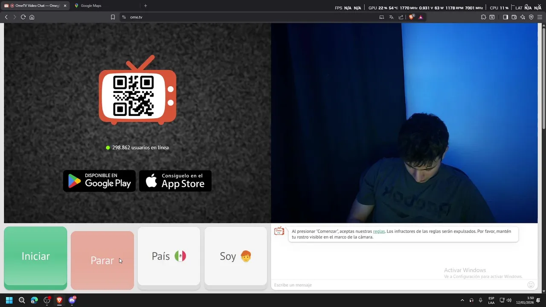The image size is (546, 307).
Task: Open the browser main menu
Action: (x=540, y=17)
